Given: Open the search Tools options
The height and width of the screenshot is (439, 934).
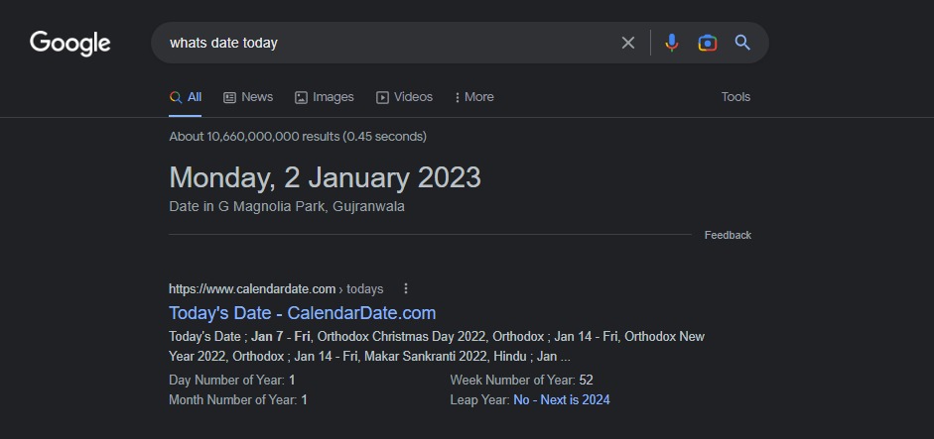Looking at the screenshot, I should coord(735,97).
